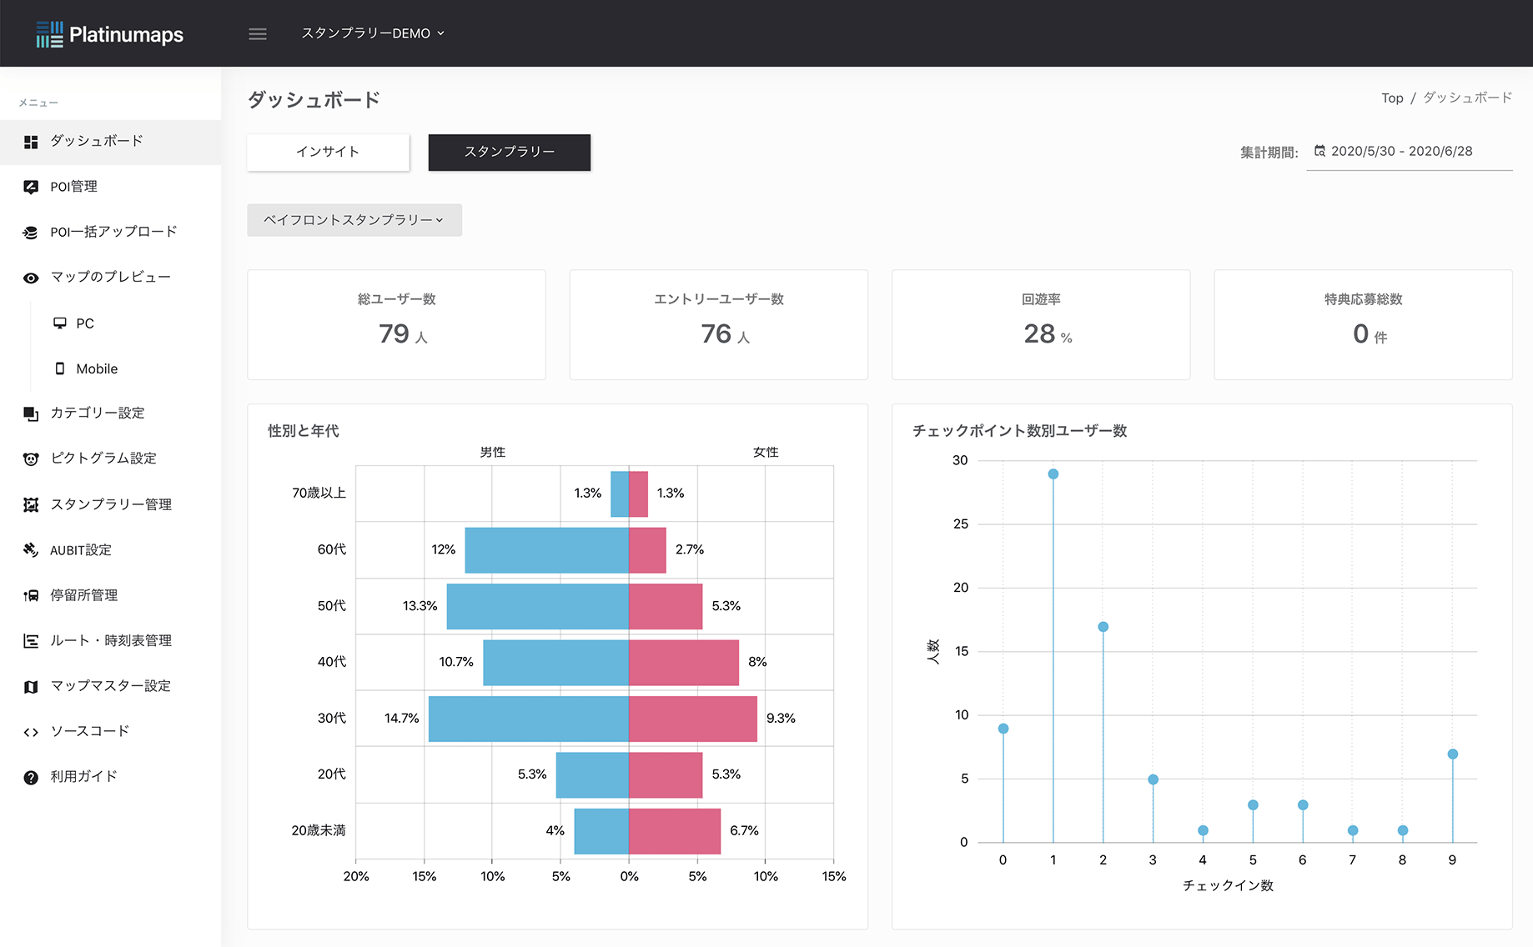Click the ソースコード code brackets icon
1533x947 pixels.
[x=31, y=732]
